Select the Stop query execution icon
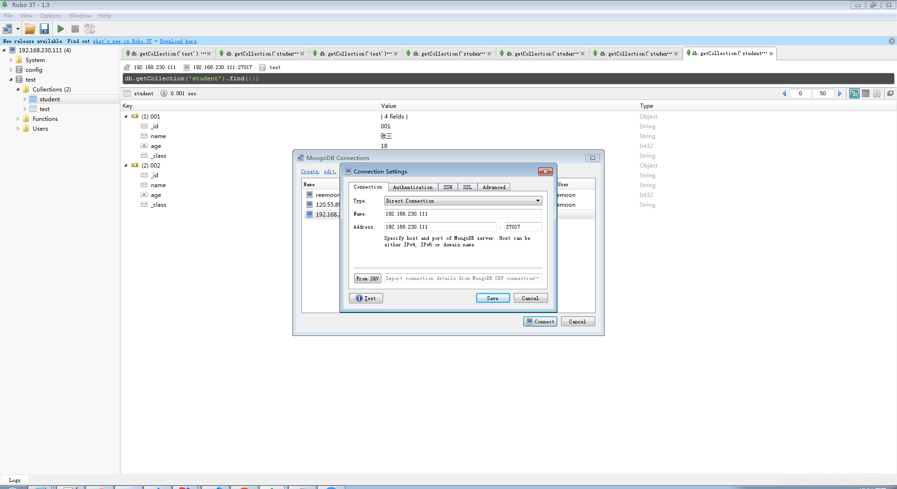 75,28
